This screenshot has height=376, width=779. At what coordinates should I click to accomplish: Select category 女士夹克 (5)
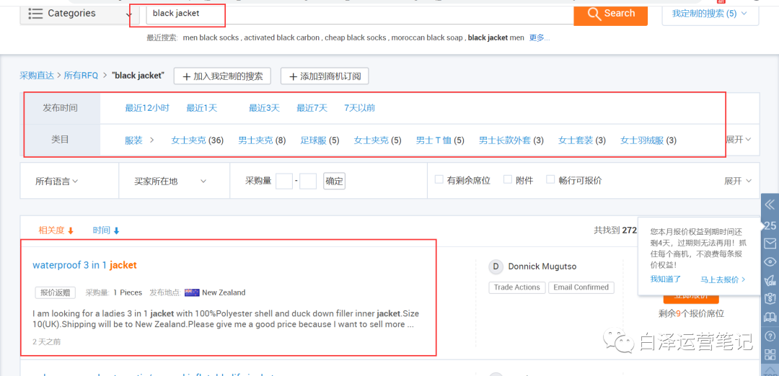coord(377,140)
